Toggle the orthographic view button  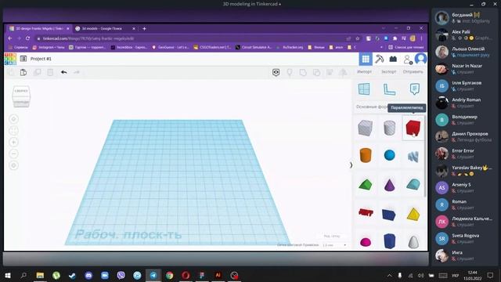(x=13, y=165)
